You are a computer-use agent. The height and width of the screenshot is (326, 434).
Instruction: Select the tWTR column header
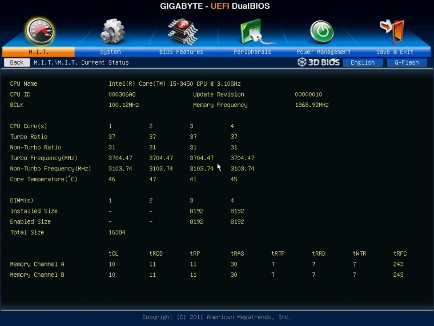[359, 253]
